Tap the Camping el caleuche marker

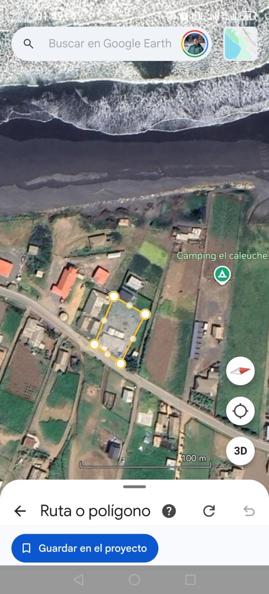[x=222, y=275]
